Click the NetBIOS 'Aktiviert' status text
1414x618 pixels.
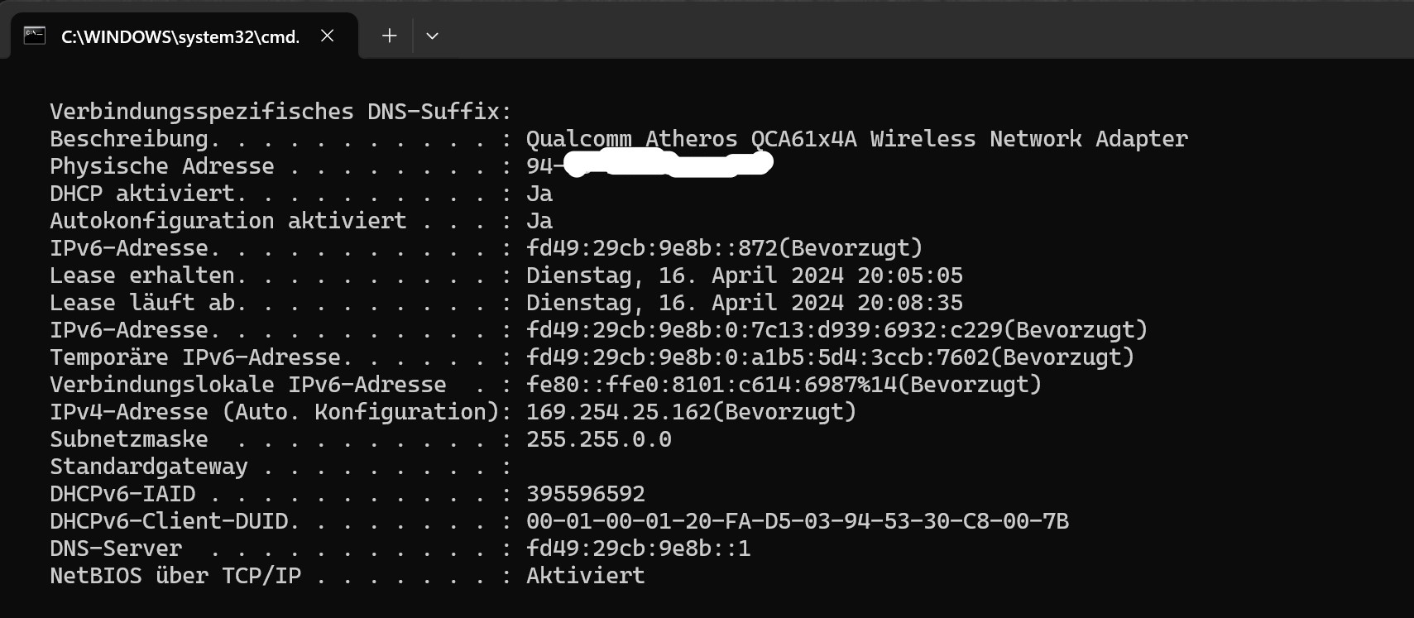[585, 576]
